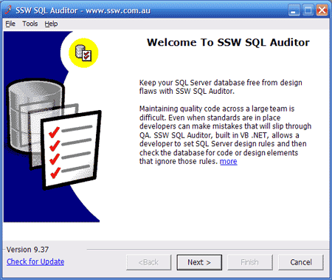Click the greyed-out Finish button
The image size is (332, 280).
250,262
